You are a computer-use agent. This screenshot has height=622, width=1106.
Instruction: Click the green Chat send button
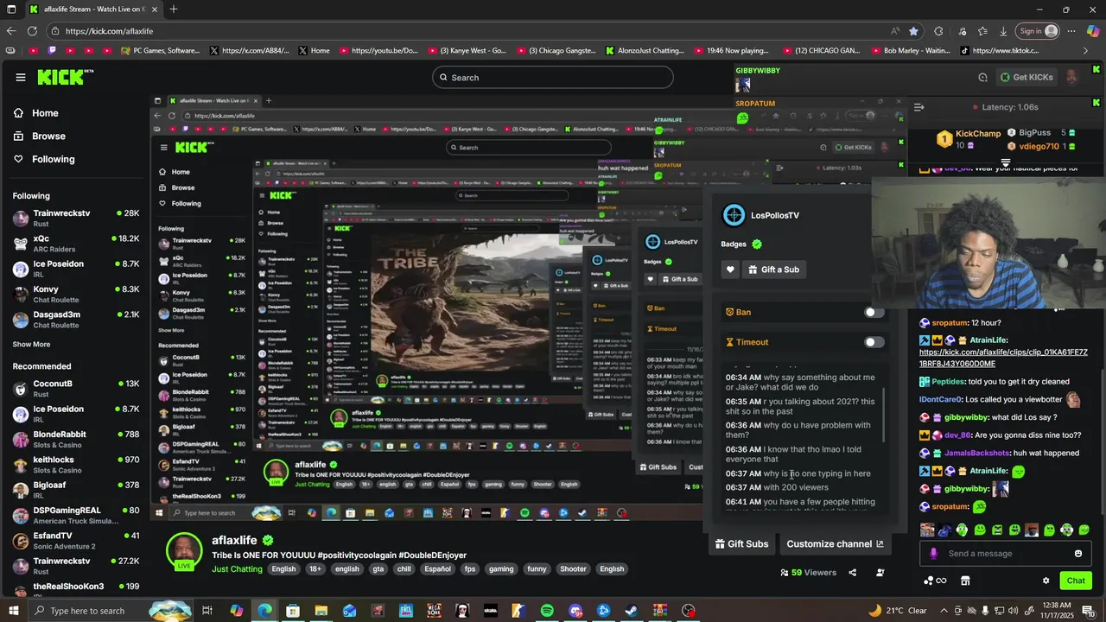[x=1076, y=581]
